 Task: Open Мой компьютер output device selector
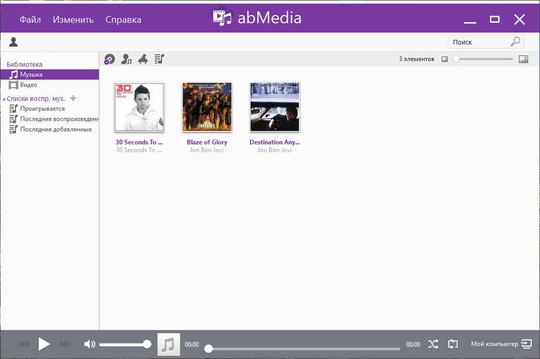click(501, 344)
